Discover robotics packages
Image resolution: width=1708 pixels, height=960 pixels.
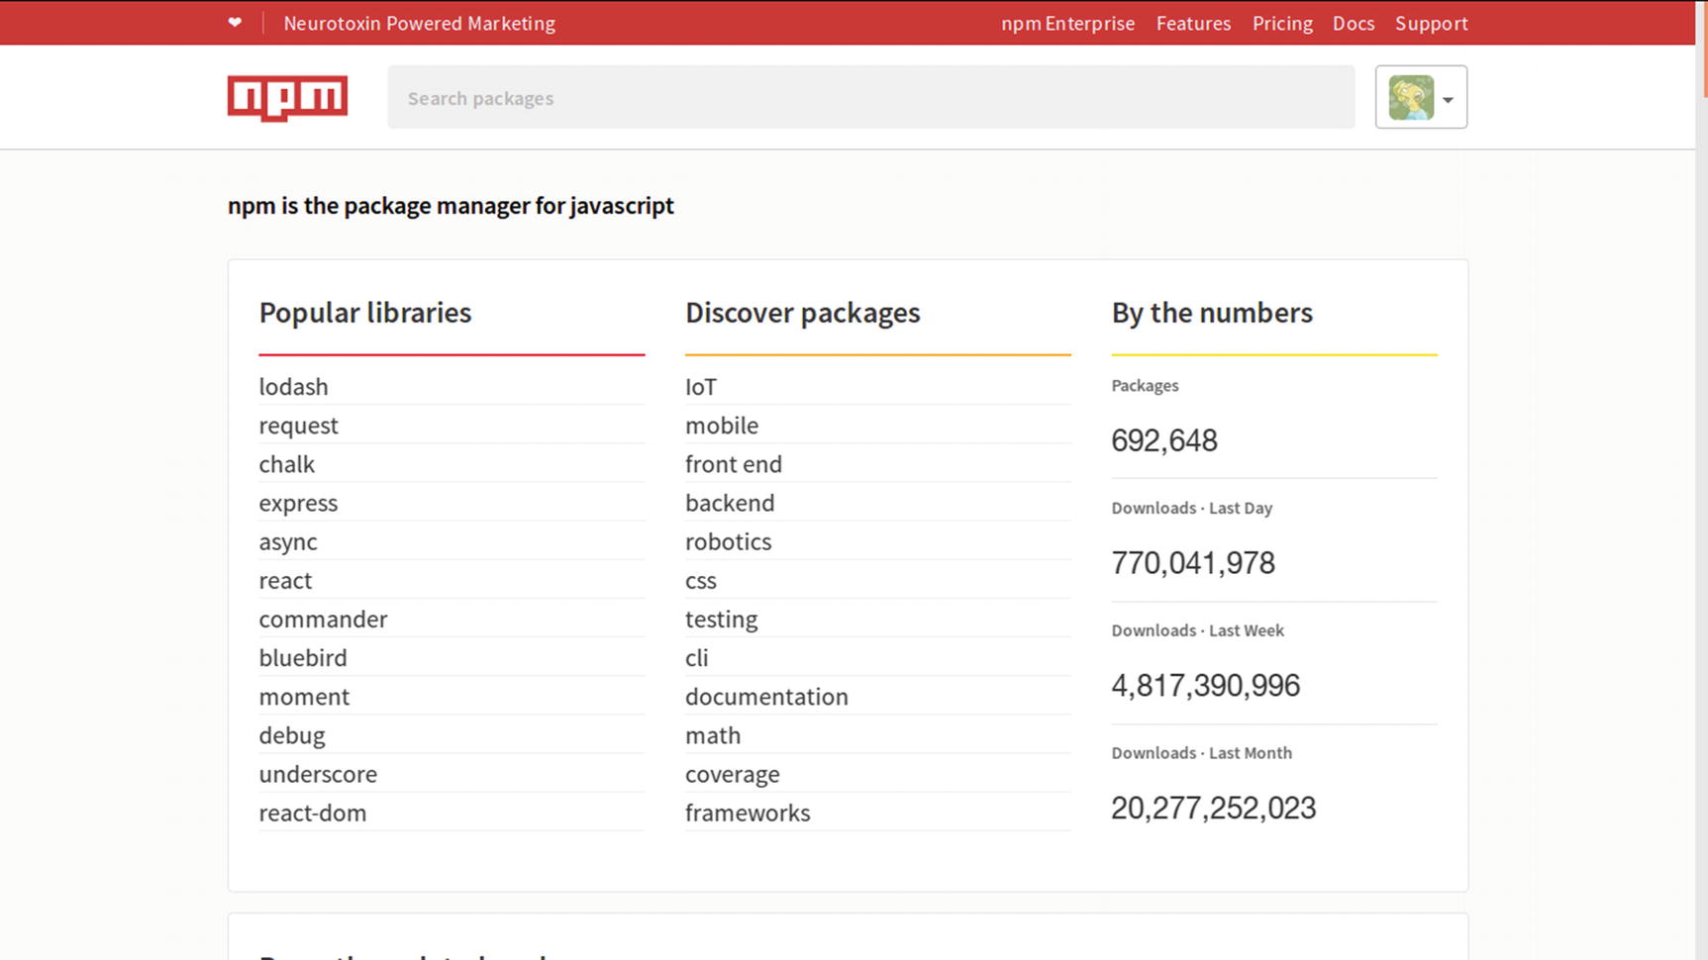pos(728,541)
